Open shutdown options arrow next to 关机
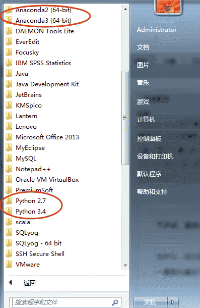This screenshot has width=200, height=308. (x=173, y=302)
